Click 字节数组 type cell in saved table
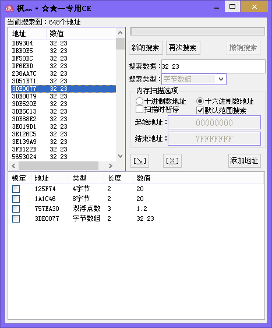This screenshot has height=328, width=272. [86, 218]
